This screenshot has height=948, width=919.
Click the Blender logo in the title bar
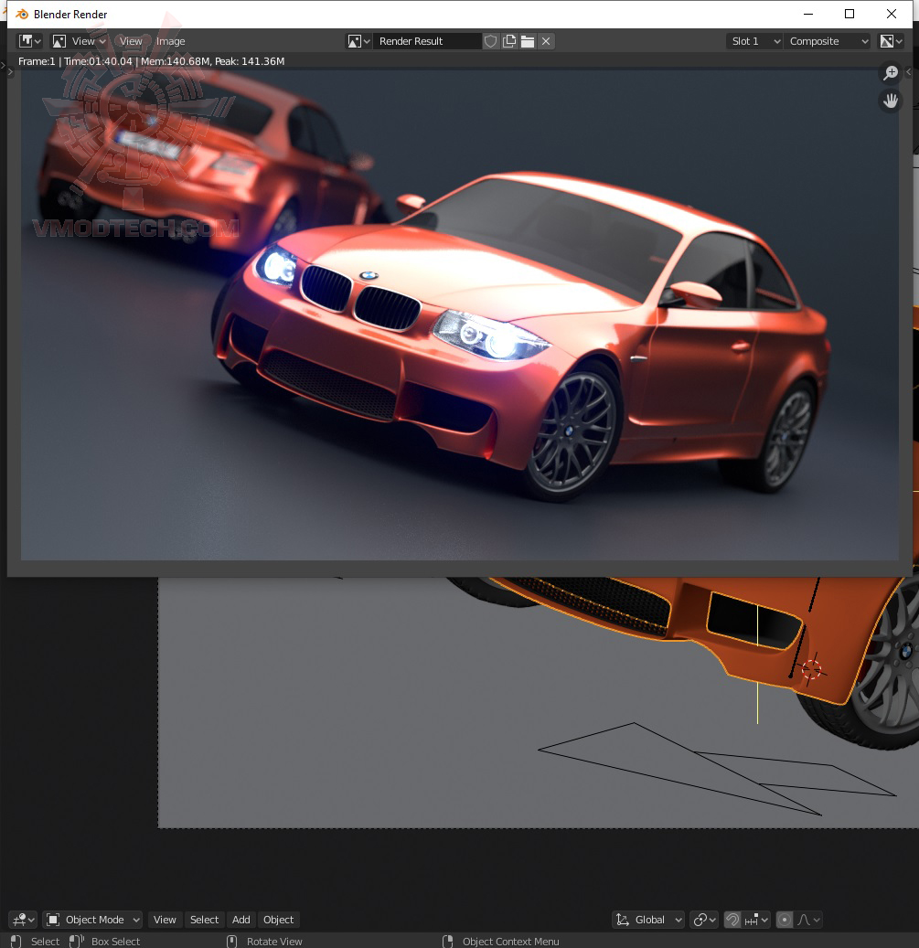22,14
